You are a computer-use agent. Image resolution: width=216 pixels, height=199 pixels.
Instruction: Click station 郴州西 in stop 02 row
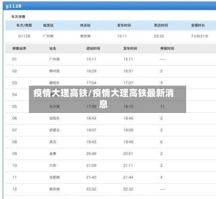click(54, 71)
